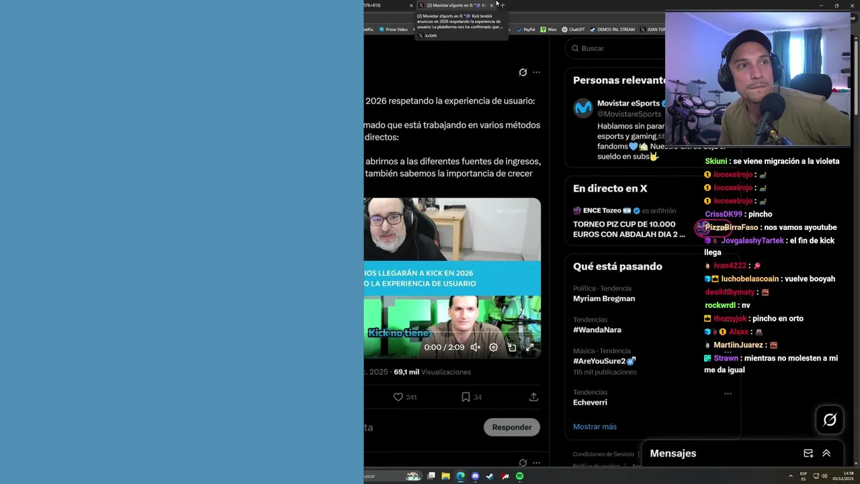Click the Responder button

coord(512,428)
